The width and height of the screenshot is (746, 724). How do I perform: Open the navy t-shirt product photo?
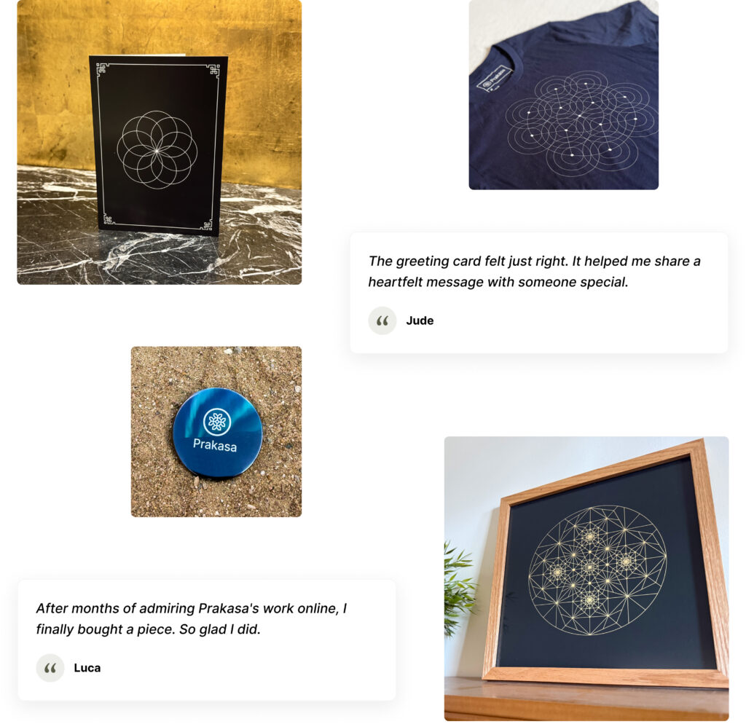point(563,95)
